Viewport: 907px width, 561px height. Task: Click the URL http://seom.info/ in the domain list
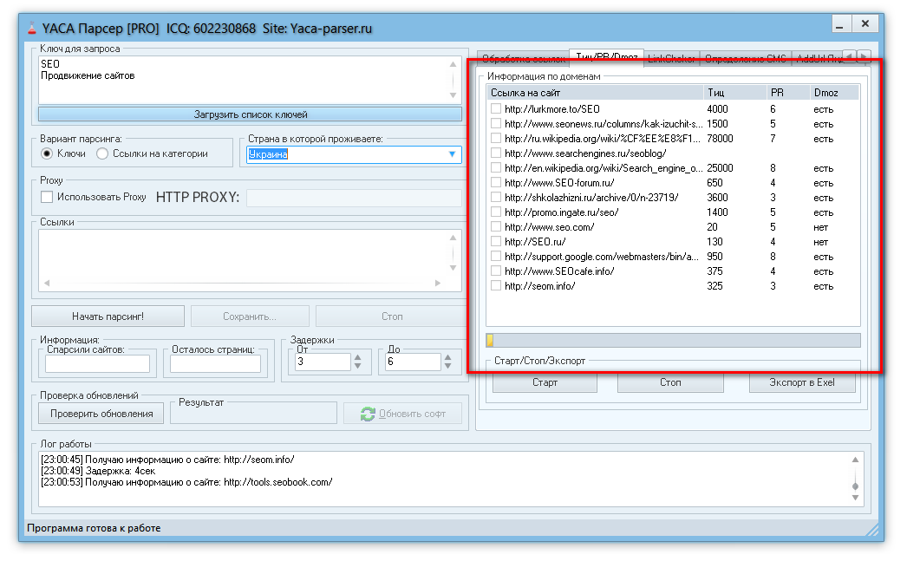pyautogui.click(x=539, y=286)
